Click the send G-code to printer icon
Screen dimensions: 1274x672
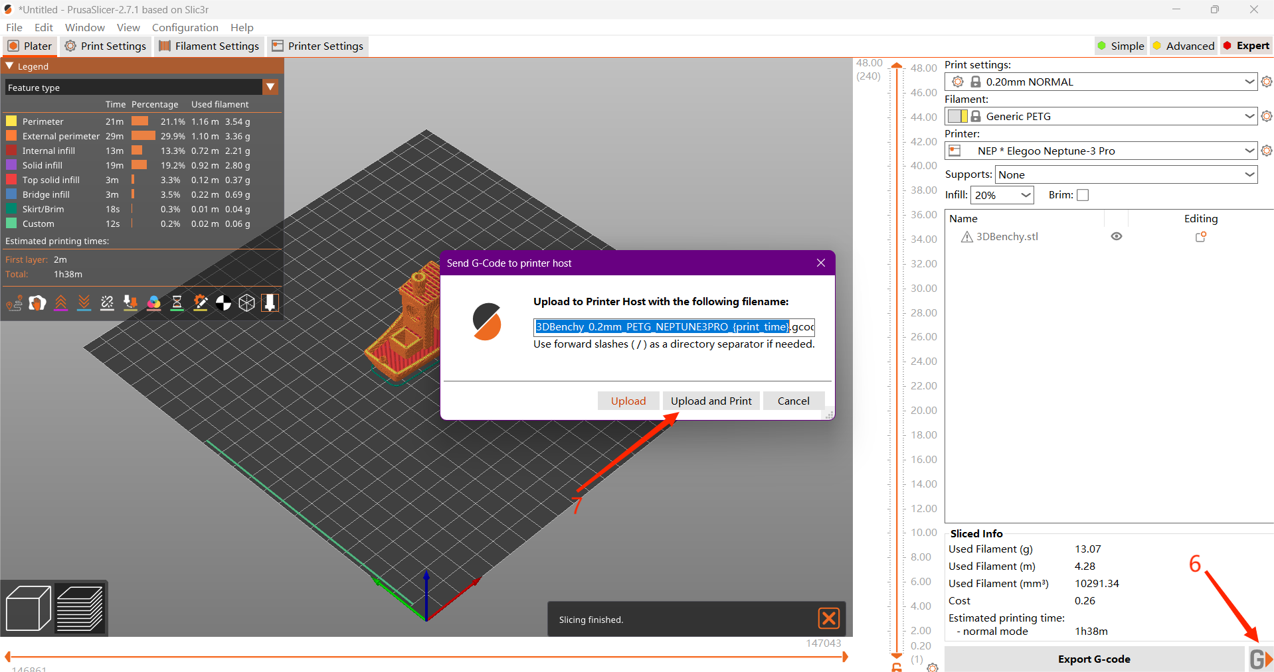click(x=1259, y=659)
